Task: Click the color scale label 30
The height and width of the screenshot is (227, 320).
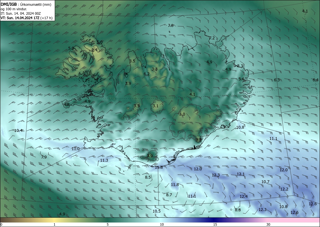Action: pyautogui.click(x=268, y=224)
